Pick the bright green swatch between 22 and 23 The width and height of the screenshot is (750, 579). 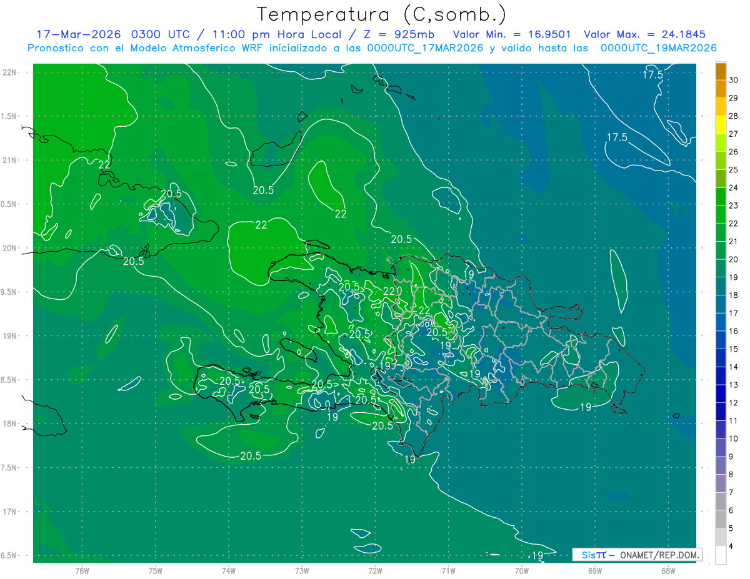pyautogui.click(x=721, y=214)
